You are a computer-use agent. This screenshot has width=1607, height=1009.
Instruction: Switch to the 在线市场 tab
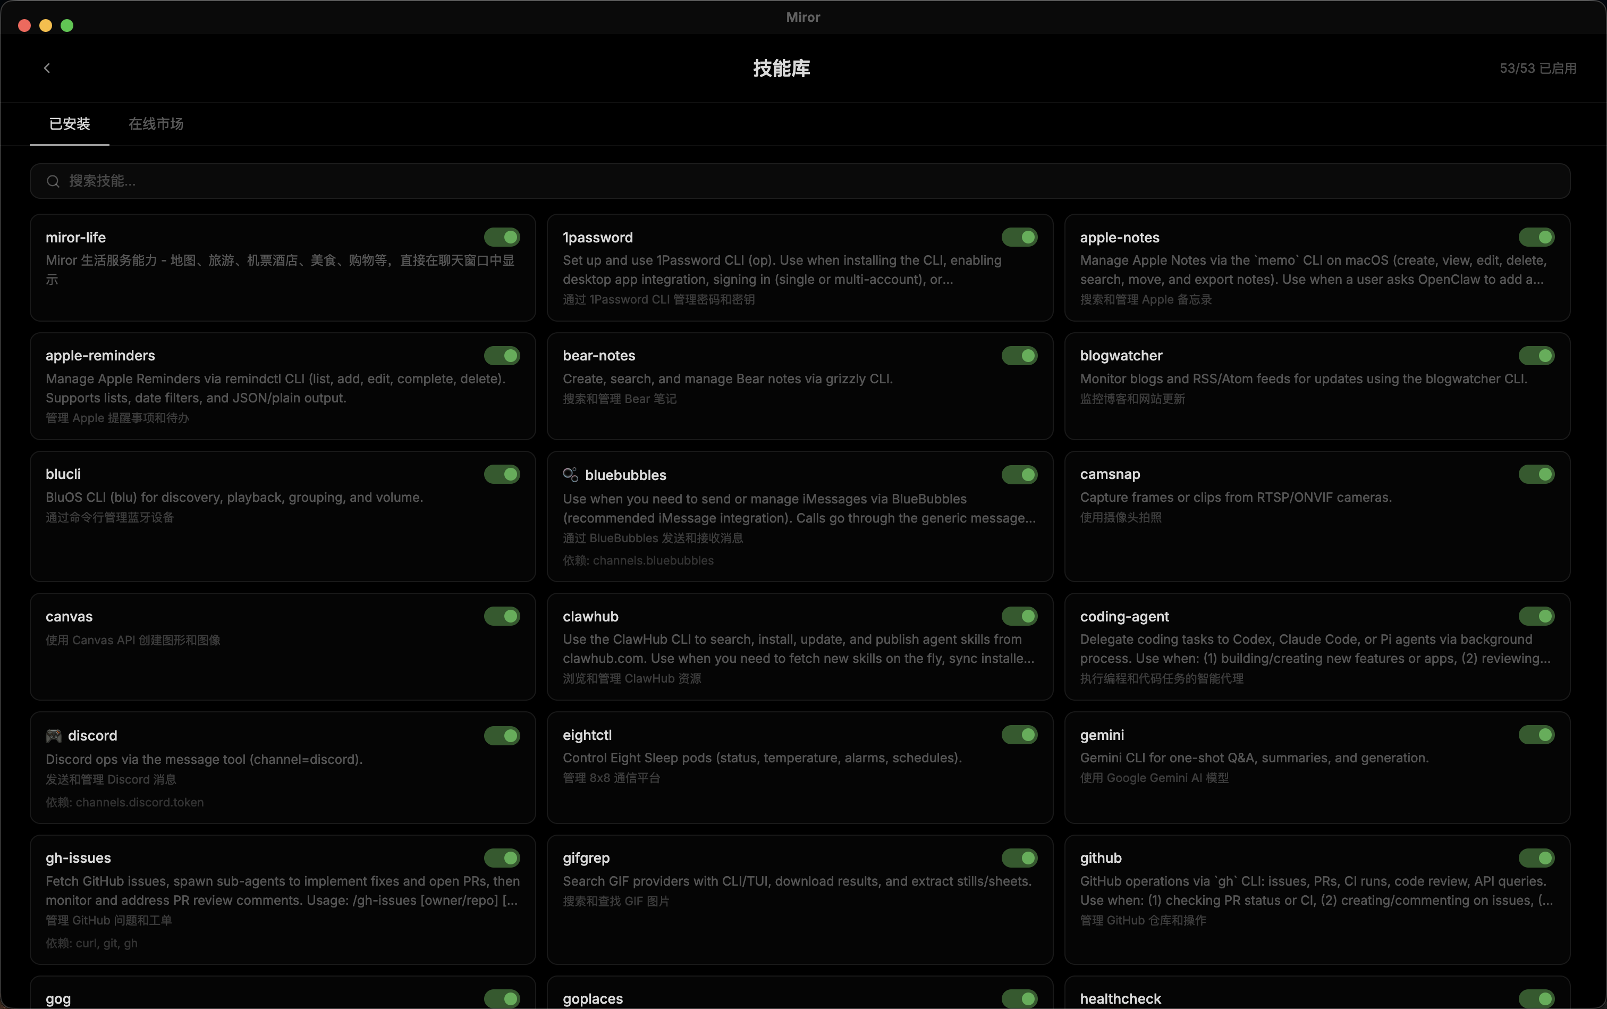click(155, 124)
